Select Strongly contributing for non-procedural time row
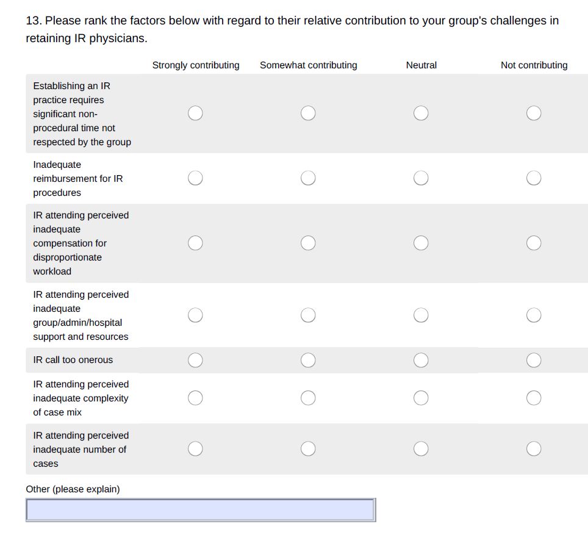This screenshot has width=588, height=535. pyautogui.click(x=195, y=113)
